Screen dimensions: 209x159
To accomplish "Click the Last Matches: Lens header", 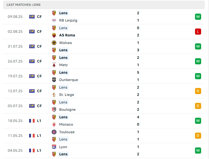I will 23,5.
